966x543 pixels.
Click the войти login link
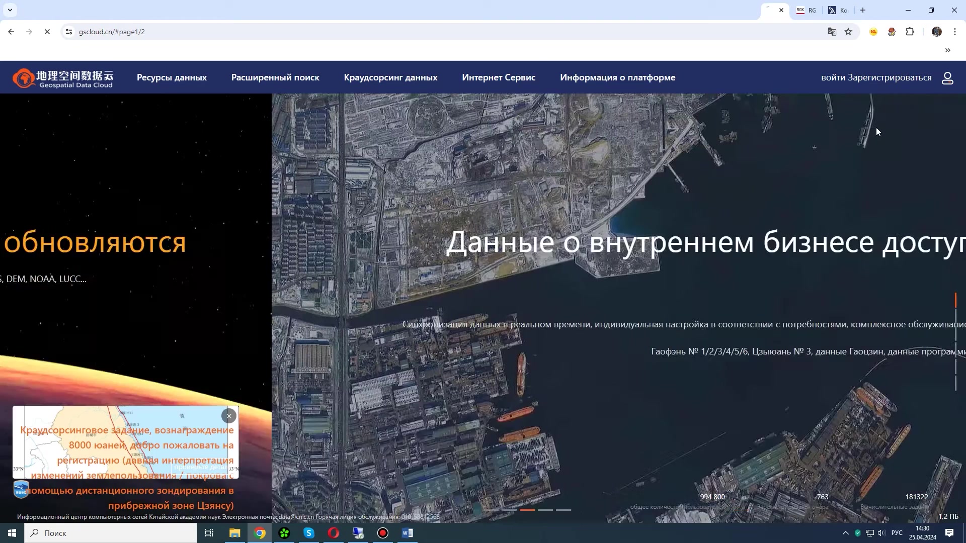point(833,77)
